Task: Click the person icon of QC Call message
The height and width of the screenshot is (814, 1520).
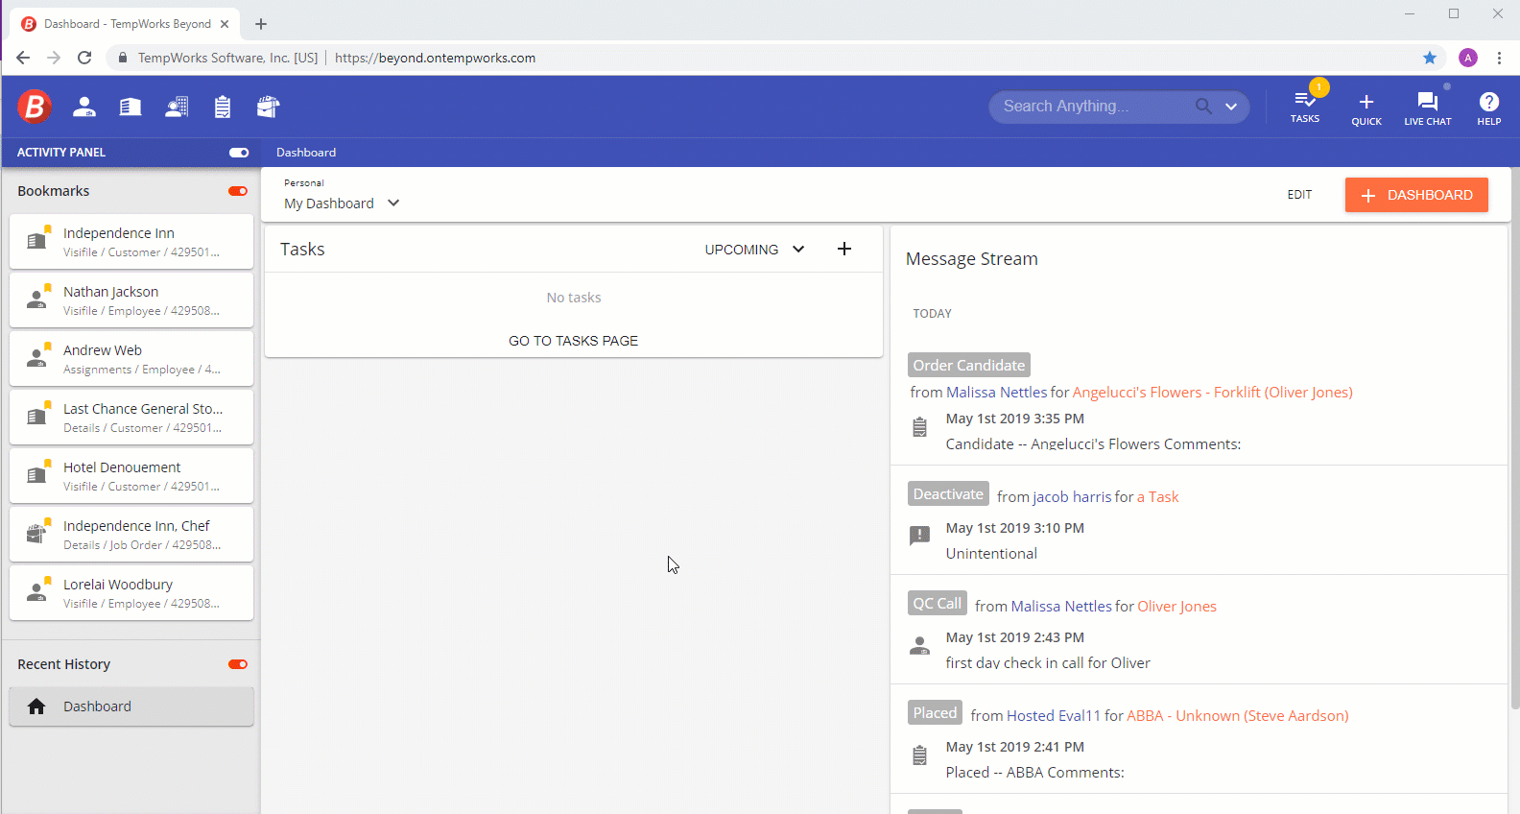Action: coord(919,645)
